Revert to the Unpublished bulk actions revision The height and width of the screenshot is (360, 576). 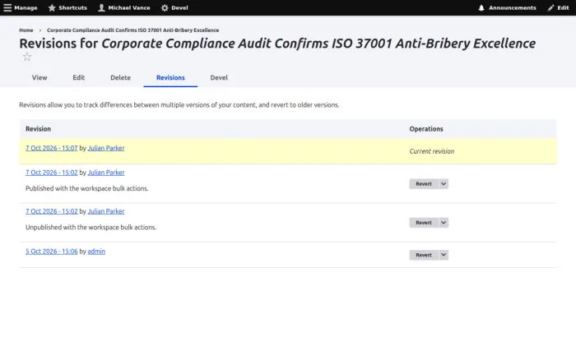pyautogui.click(x=424, y=223)
